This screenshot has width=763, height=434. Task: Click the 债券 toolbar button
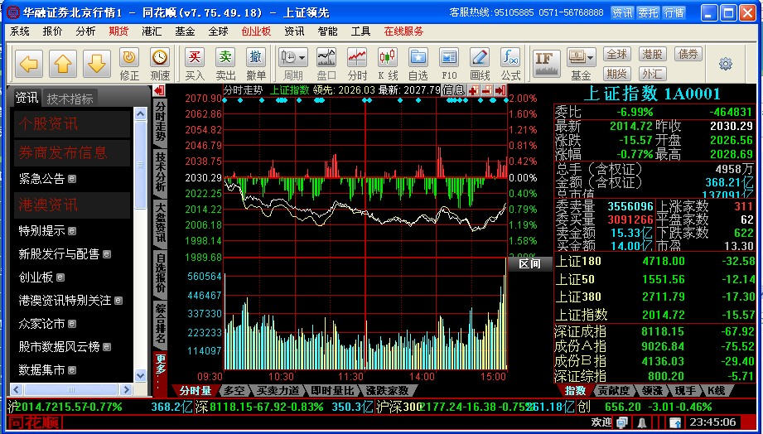[688, 54]
